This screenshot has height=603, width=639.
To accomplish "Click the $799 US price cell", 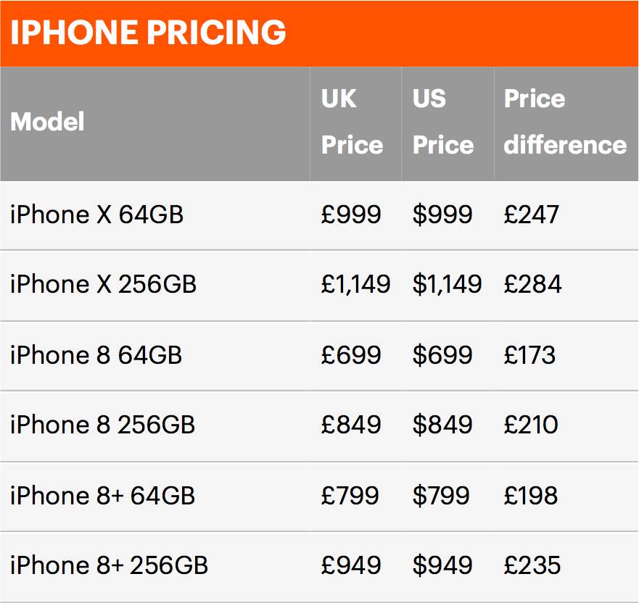I will 441,496.
